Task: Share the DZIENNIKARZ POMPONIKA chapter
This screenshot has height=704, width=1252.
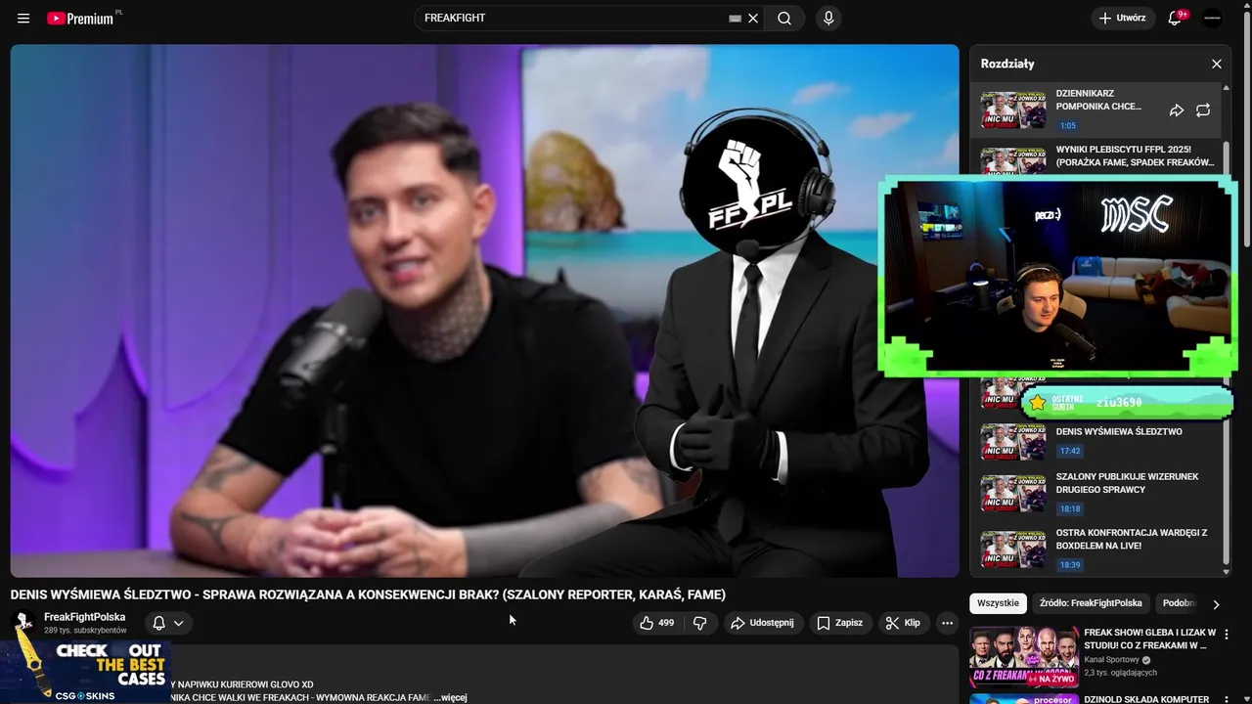Action: coord(1177,110)
